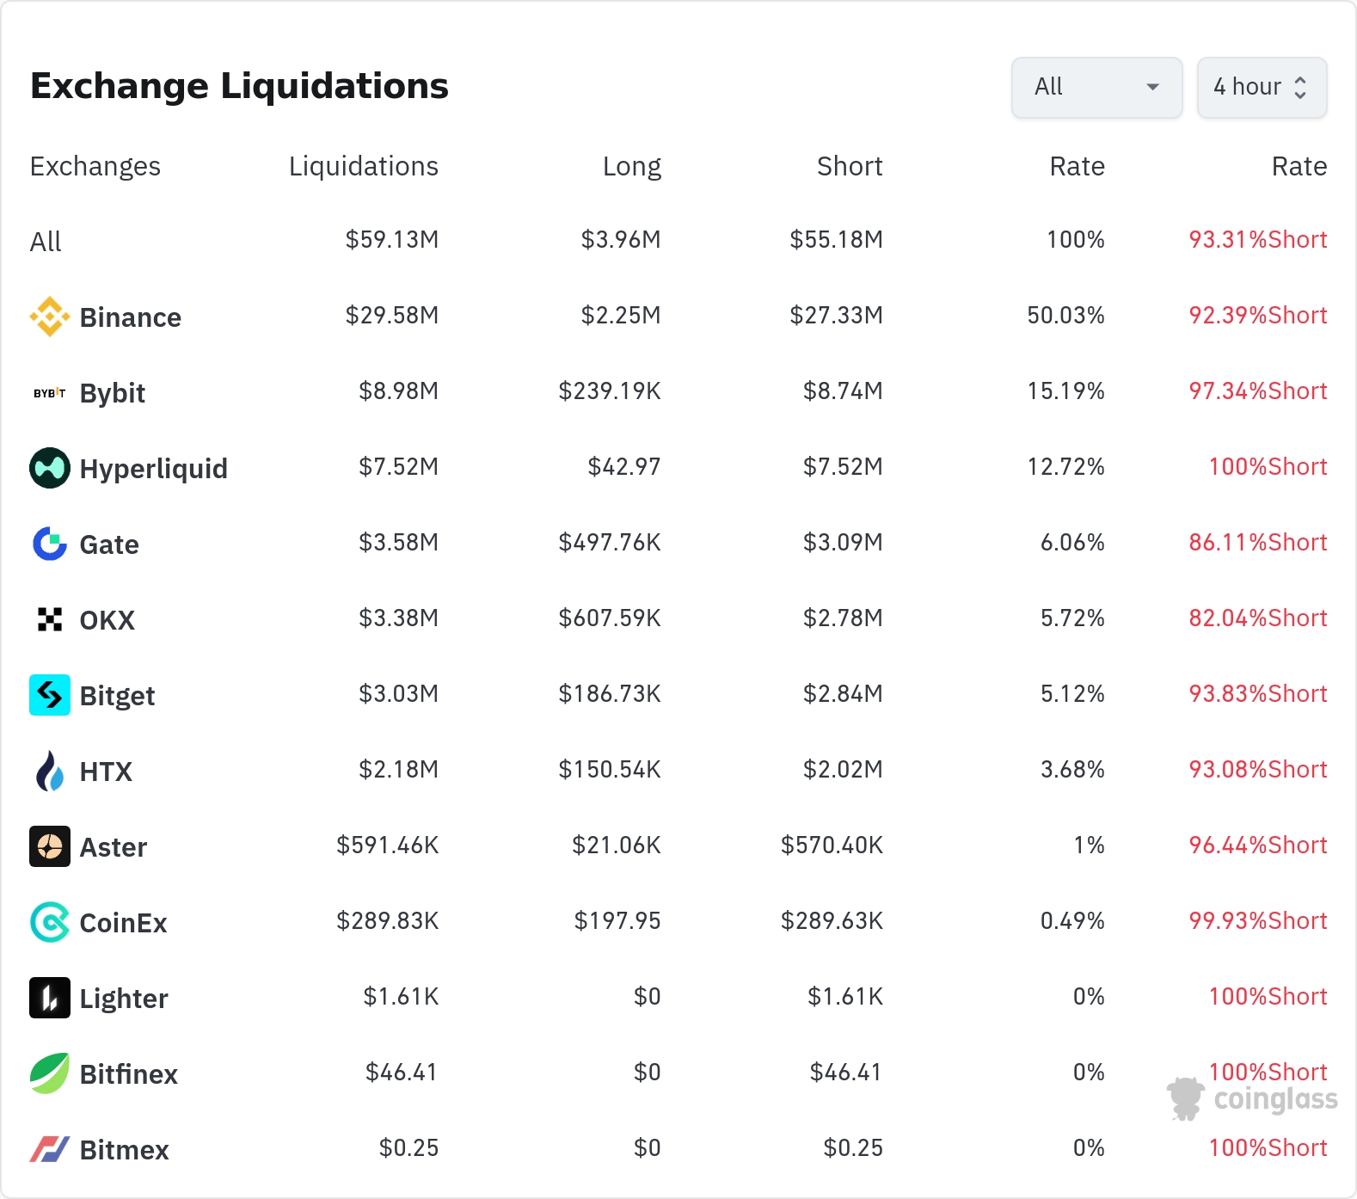Click the Binance exchange logo icon

(x=50, y=317)
